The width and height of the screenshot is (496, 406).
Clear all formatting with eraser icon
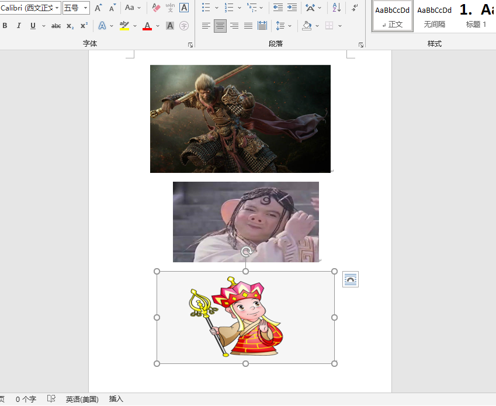[x=156, y=8]
